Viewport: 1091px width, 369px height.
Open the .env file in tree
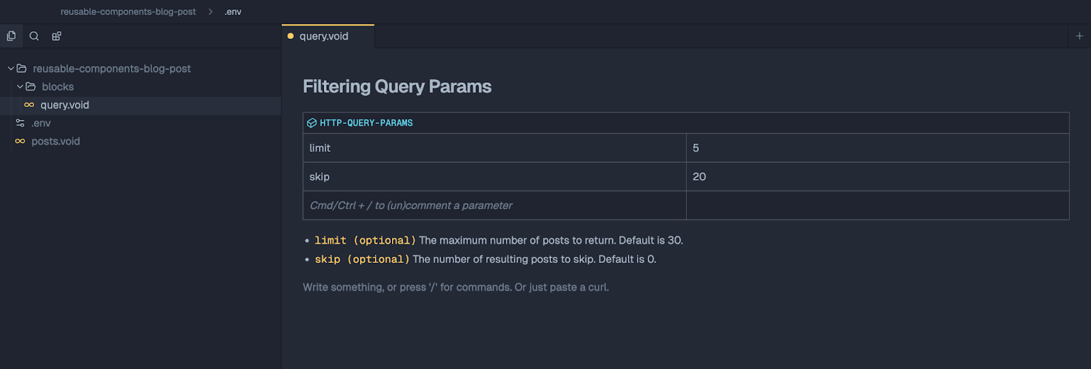point(41,123)
